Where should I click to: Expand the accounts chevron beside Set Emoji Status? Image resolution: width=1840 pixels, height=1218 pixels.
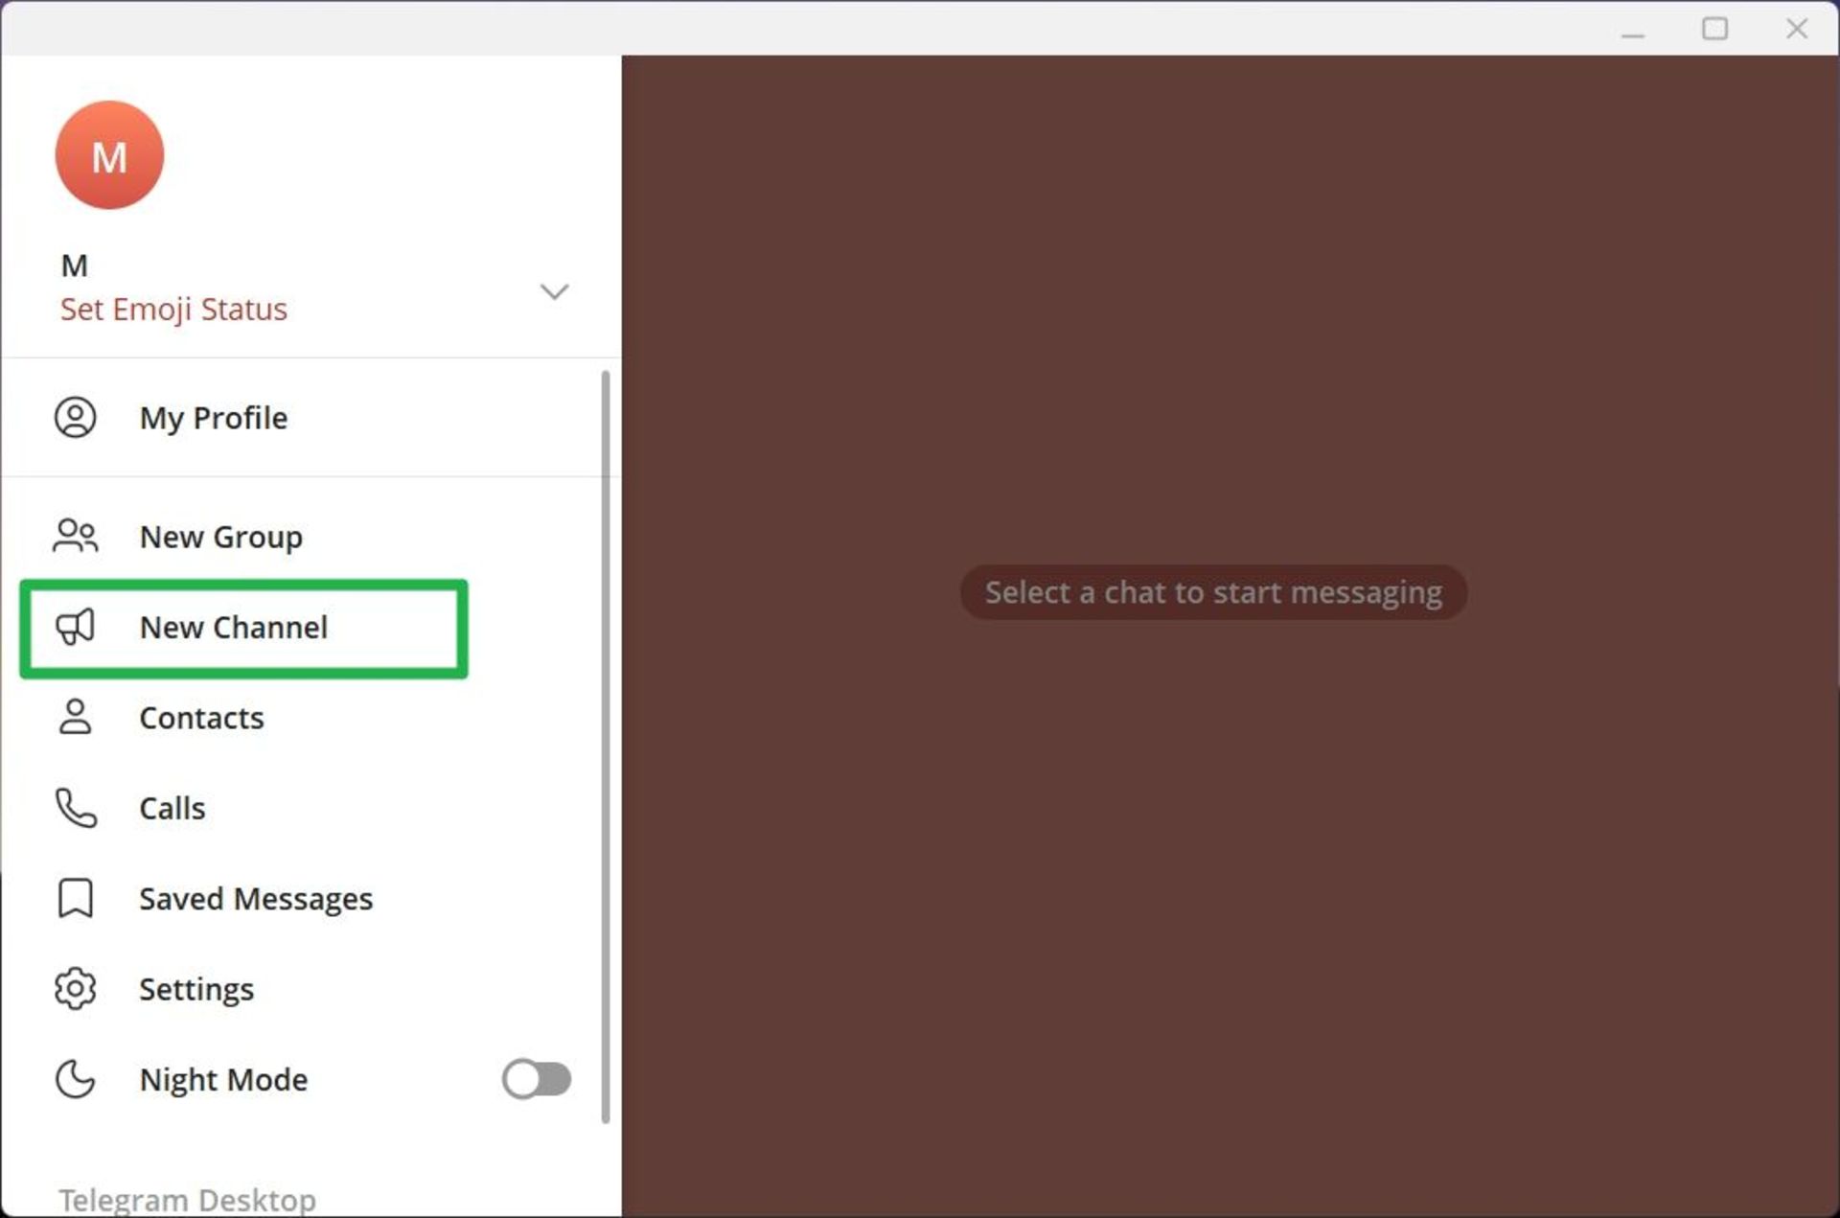(554, 291)
